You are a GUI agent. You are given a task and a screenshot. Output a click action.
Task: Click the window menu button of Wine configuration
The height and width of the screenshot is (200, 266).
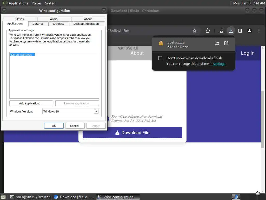[4, 10]
